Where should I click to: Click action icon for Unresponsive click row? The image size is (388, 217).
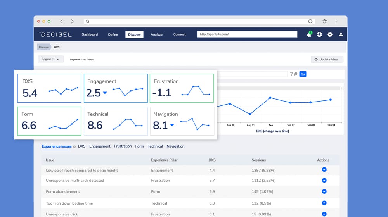click(x=324, y=214)
